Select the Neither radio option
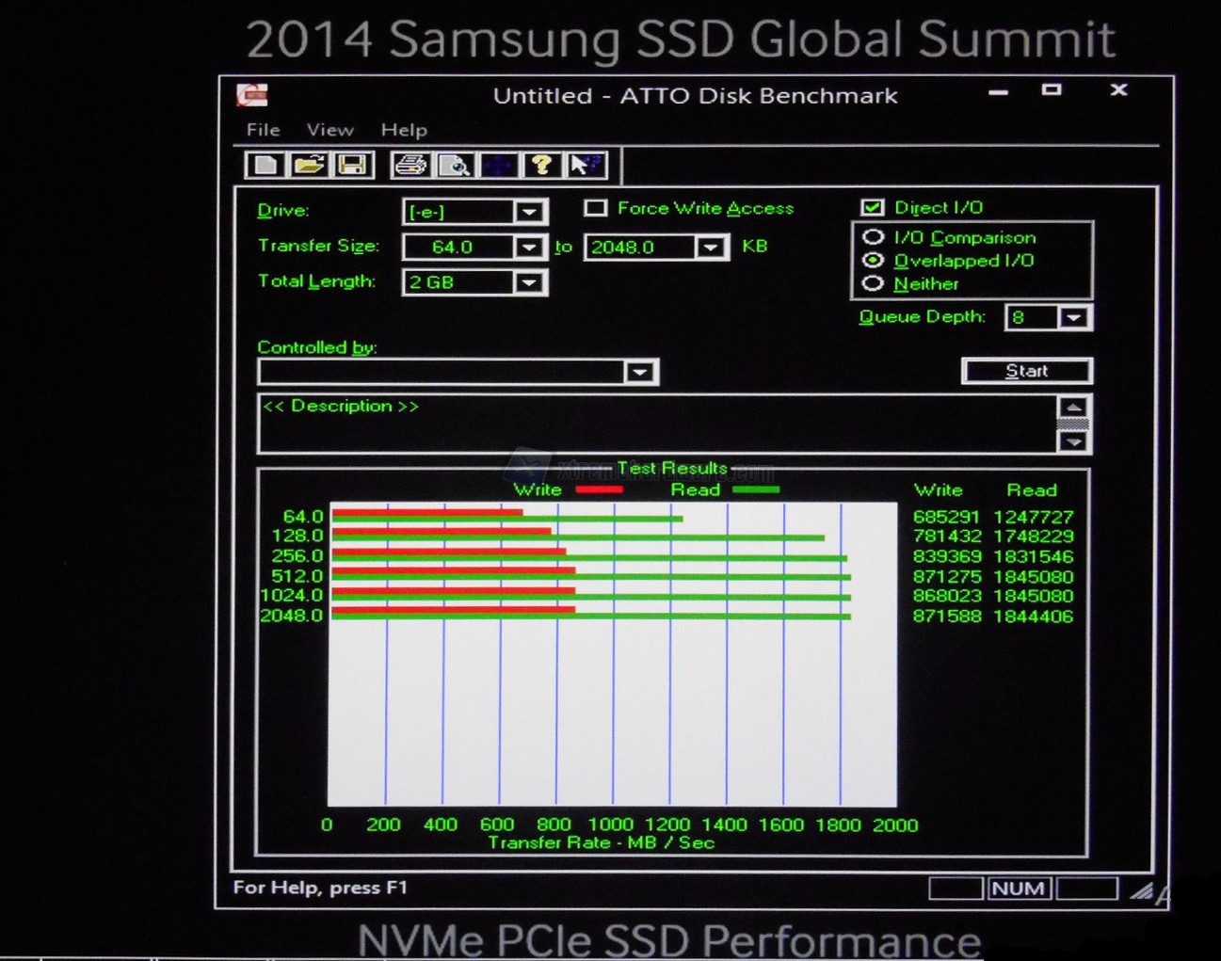This screenshot has width=1221, height=961. pyautogui.click(x=873, y=283)
